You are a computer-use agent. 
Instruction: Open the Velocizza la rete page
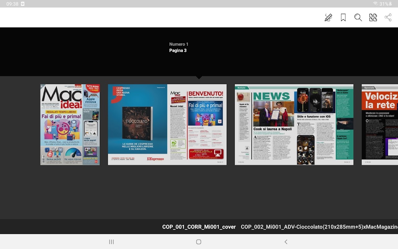click(x=380, y=125)
